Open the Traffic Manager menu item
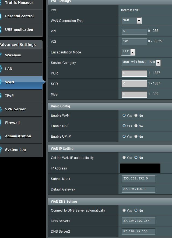The width and height of the screenshot is (172, 238). coord(19,3)
